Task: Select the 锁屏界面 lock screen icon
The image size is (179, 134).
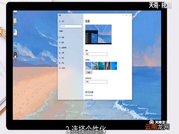Action: (60, 48)
